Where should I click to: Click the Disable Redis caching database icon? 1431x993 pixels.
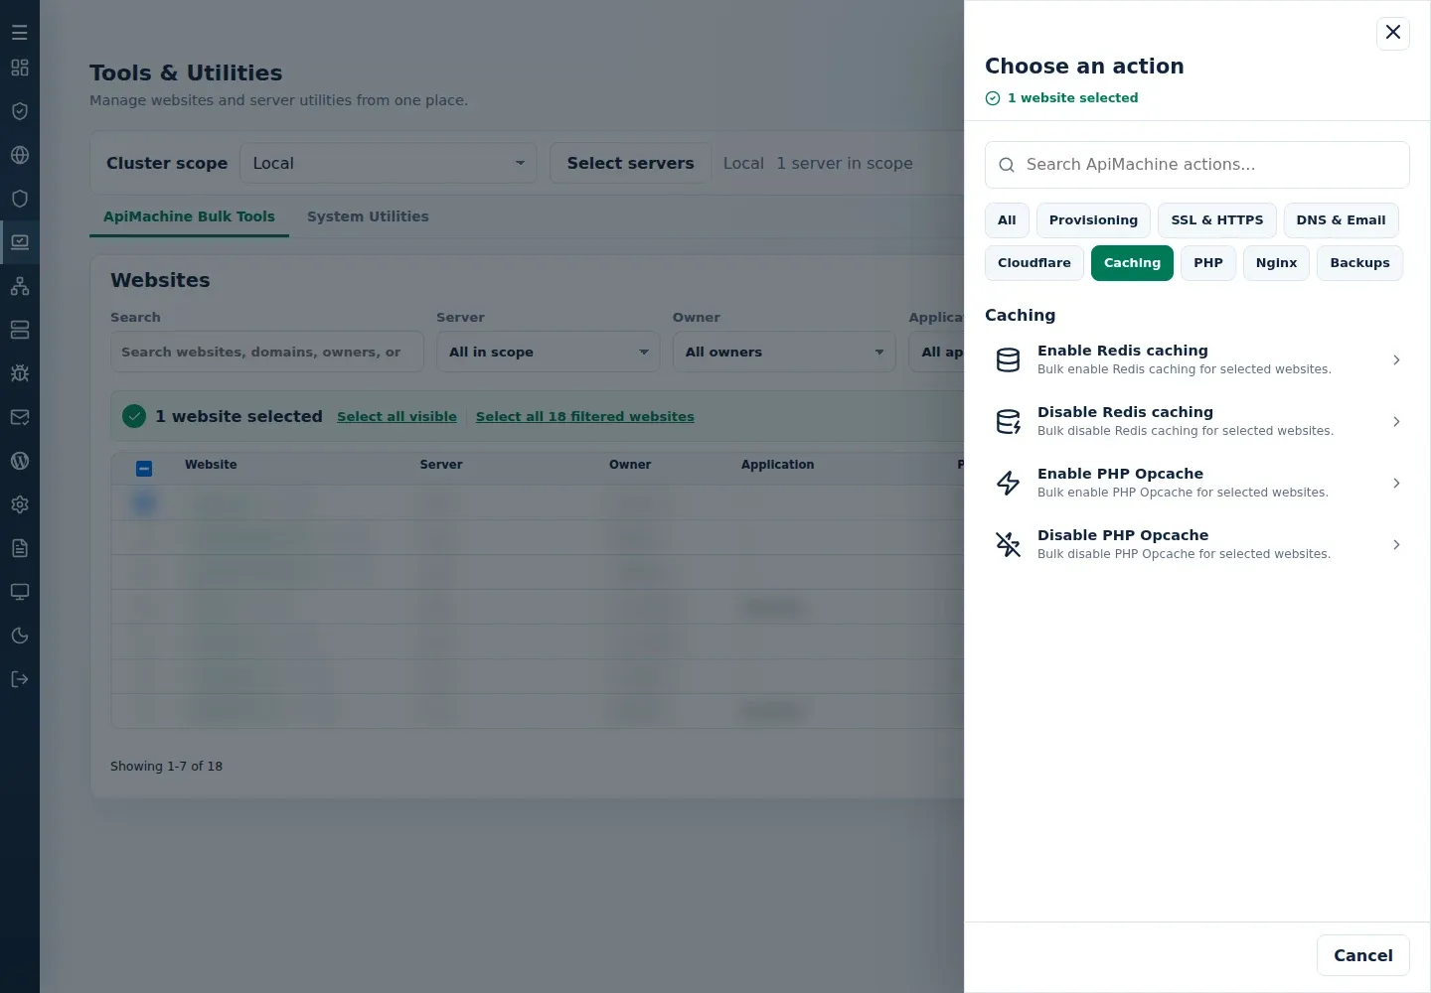click(1009, 422)
